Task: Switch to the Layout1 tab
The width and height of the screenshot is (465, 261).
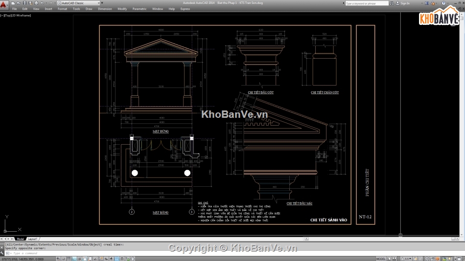Action: (33, 239)
